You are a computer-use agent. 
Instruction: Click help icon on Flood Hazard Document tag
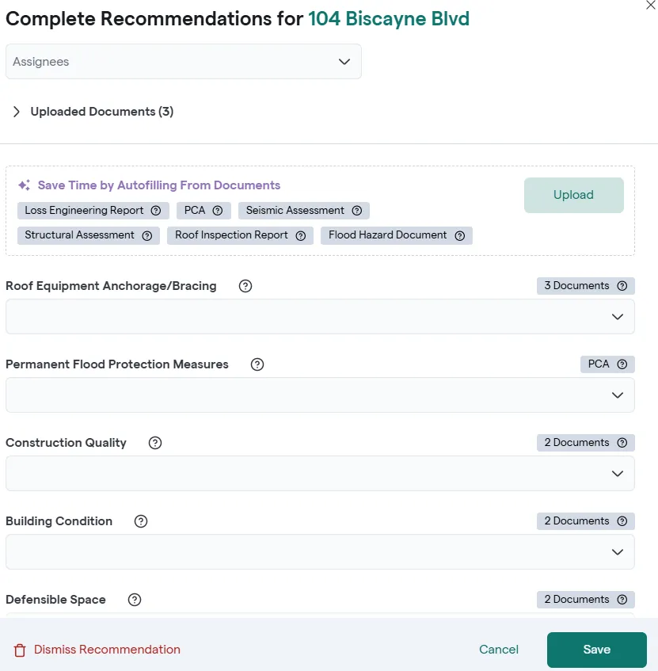[x=460, y=235]
